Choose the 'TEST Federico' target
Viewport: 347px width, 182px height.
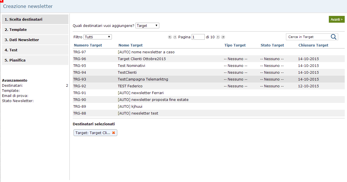130,86
